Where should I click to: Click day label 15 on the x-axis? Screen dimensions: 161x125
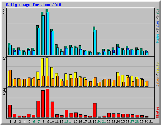[75, 122]
